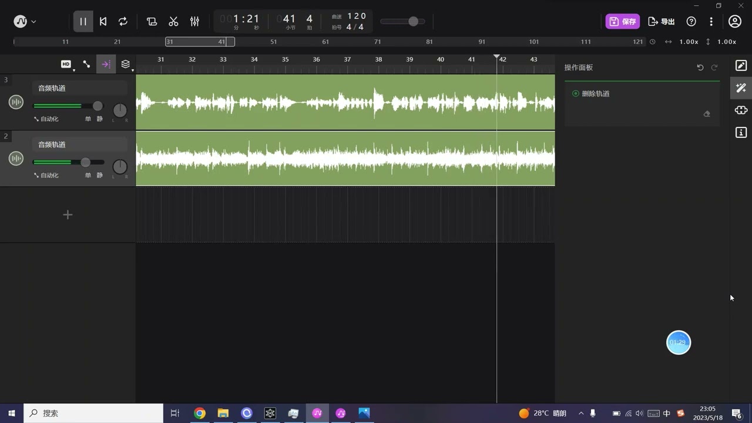Open the HD quality dropdown
The width and height of the screenshot is (752, 423).
[67, 65]
